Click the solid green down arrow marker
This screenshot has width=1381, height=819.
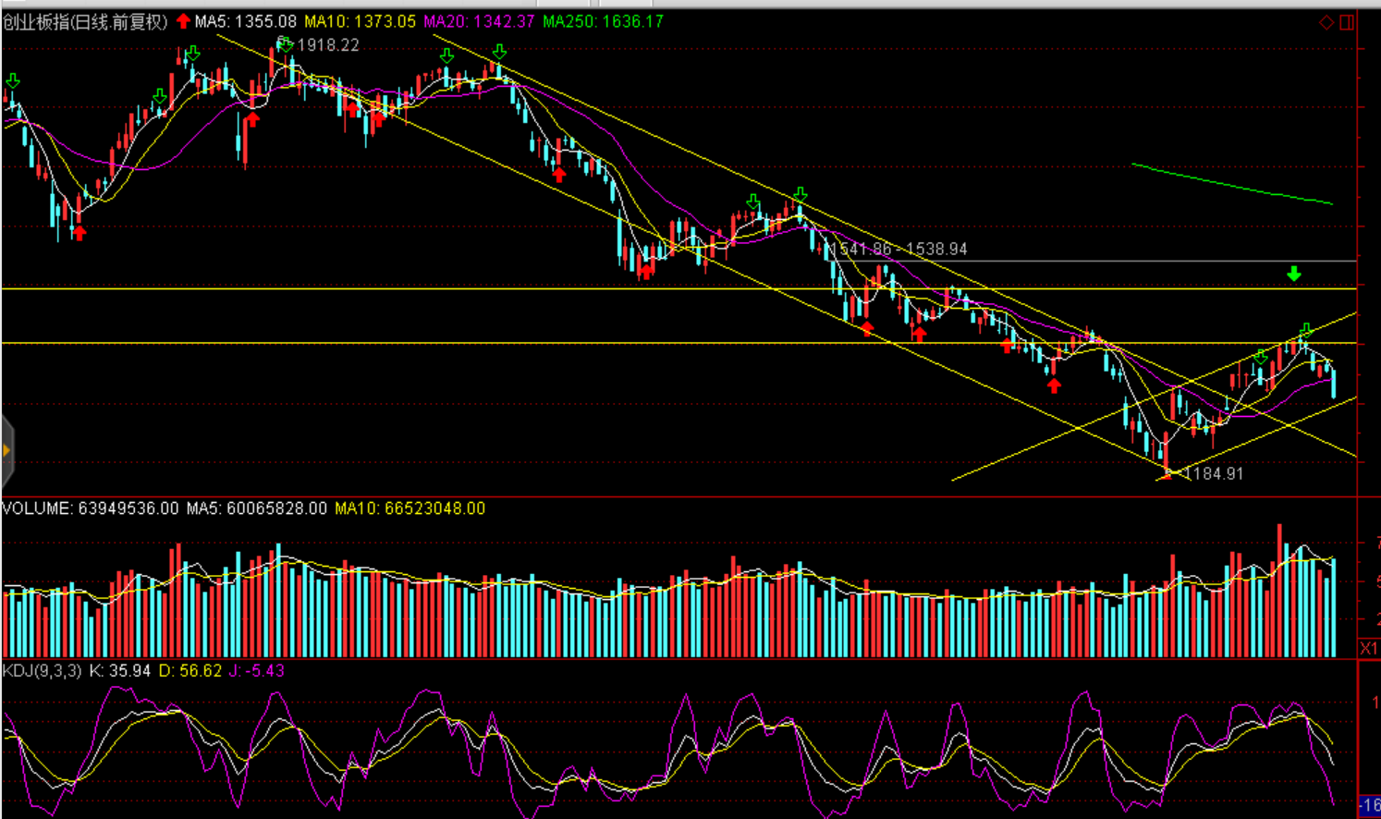[1294, 274]
